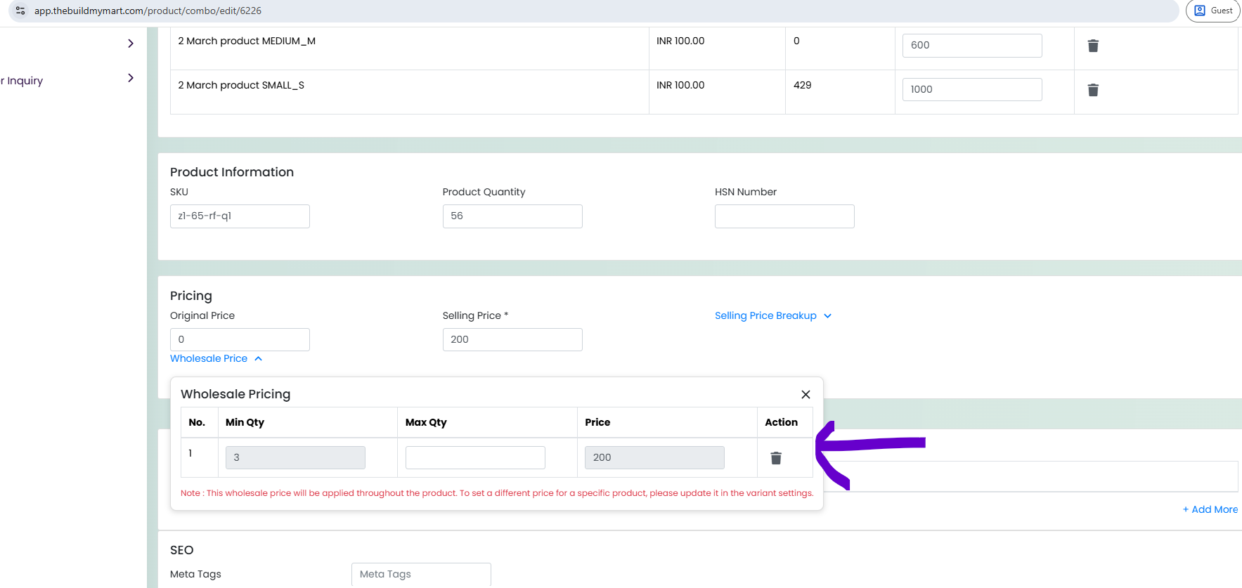Select the 2 March product MEDIUM_M name
The height and width of the screenshot is (588, 1242).
(x=247, y=41)
